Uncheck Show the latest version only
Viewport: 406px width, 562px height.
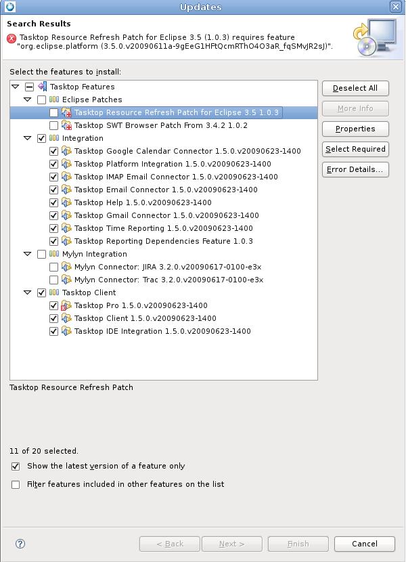(x=16, y=467)
